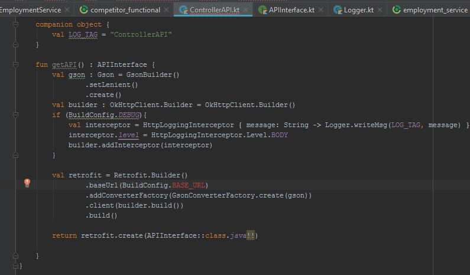Close the Logger.kt tab
This screenshot has height=275, width=470.
click(380, 10)
